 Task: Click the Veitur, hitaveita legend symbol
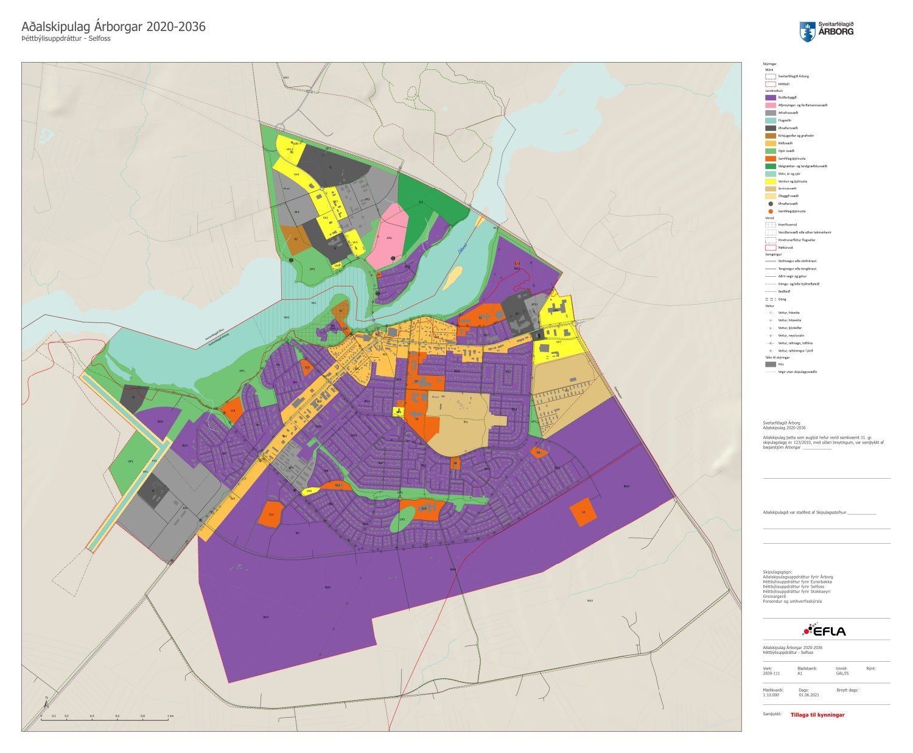(x=771, y=320)
